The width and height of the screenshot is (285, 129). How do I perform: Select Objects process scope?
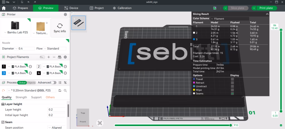click(x=31, y=83)
